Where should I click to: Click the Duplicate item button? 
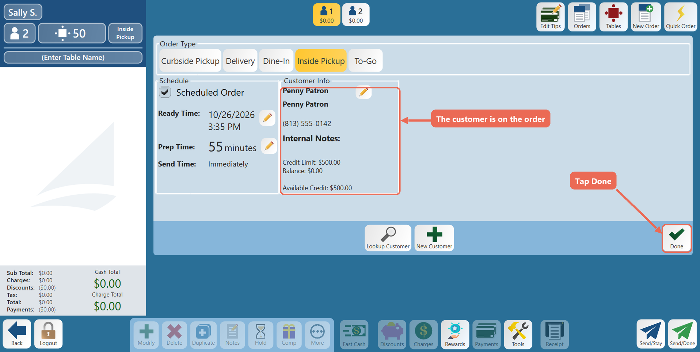[203, 335]
